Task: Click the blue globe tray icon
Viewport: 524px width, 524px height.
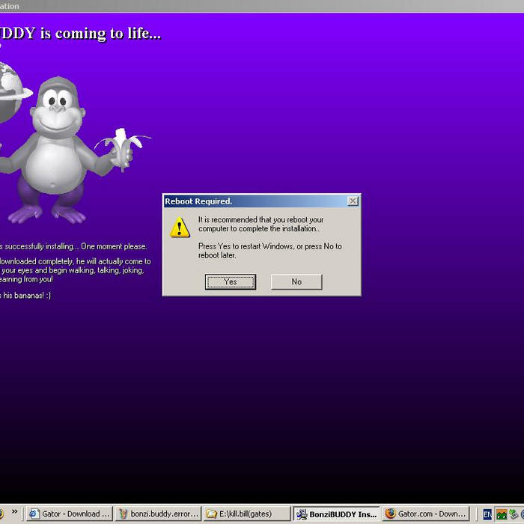Action: tap(522, 514)
